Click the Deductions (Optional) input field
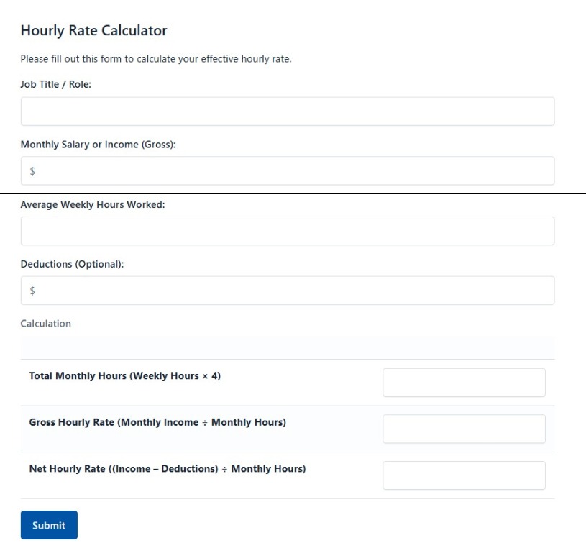Screen dimensions: 586x556 [288, 290]
